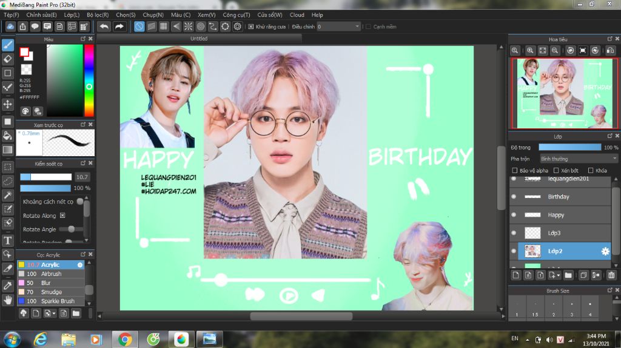Click the layer opacity Độ trong slider
Viewport: 621px width, 348px height.
click(569, 147)
